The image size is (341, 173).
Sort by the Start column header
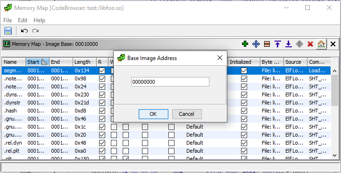pyautogui.click(x=37, y=62)
